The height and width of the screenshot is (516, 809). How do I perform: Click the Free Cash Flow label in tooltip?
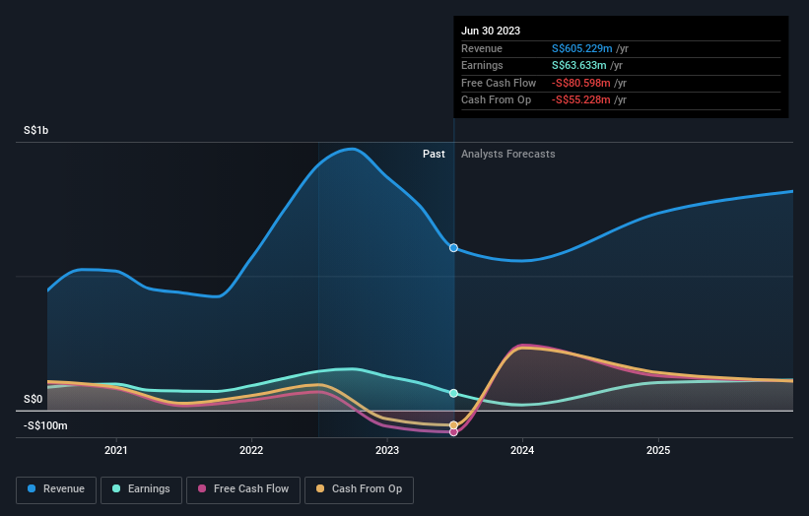[499, 83]
